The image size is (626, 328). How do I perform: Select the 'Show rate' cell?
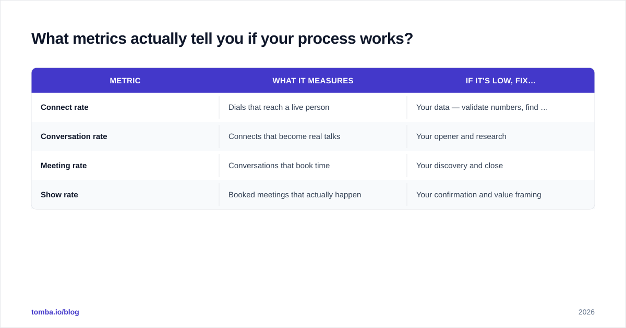tap(125, 195)
